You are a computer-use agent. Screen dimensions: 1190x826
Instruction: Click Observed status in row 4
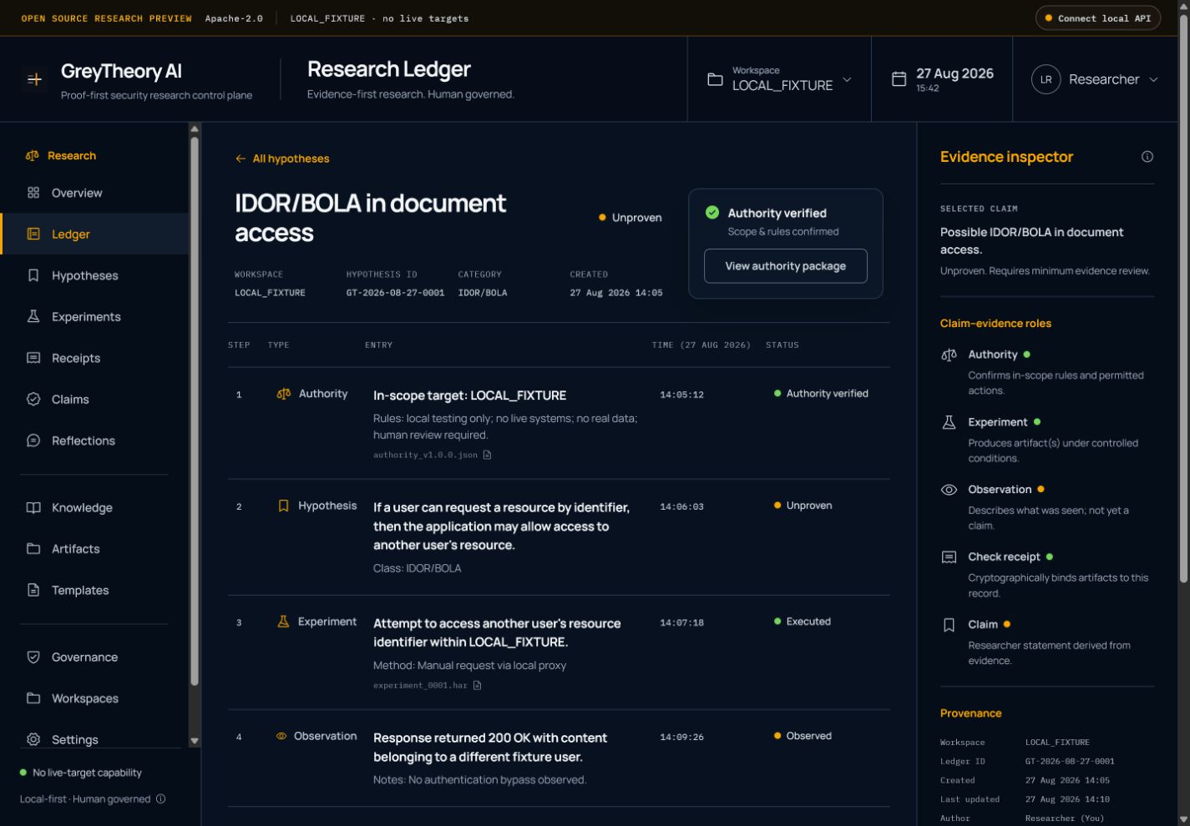point(803,736)
